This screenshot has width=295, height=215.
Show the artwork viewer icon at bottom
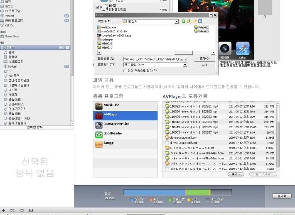(31, 210)
